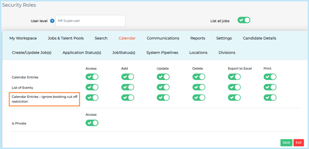
Task: Switch to Jobs & Talent Pools tab
Action: (66, 38)
